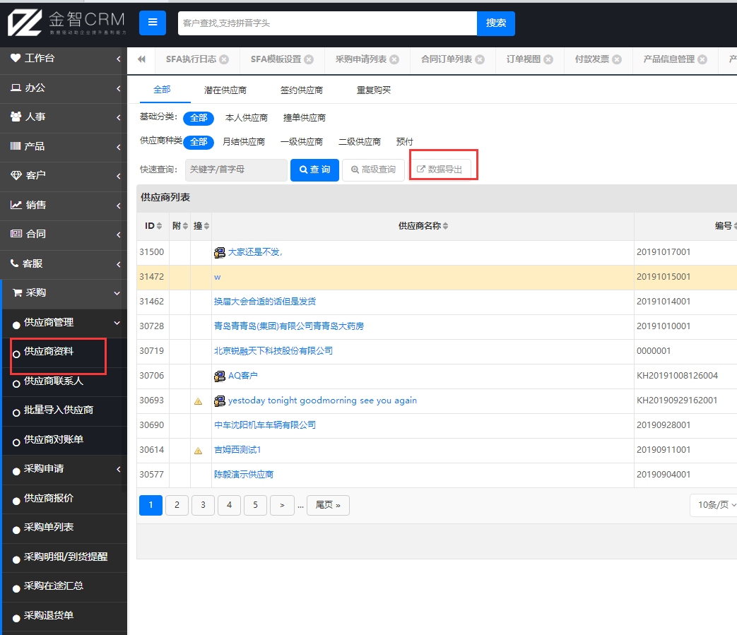
Task: Switch to SFA执行日志 page tab
Action: tap(191, 59)
